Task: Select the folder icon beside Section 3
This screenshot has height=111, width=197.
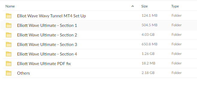Action: tap(9, 44)
